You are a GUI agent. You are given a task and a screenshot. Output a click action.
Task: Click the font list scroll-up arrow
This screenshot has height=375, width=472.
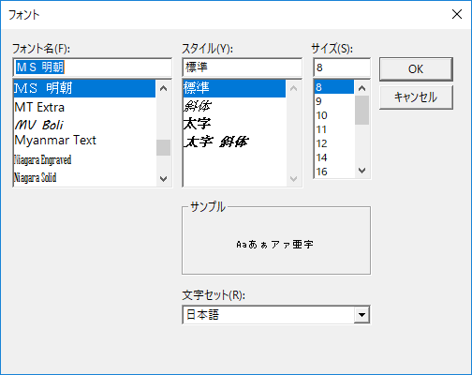click(163, 88)
